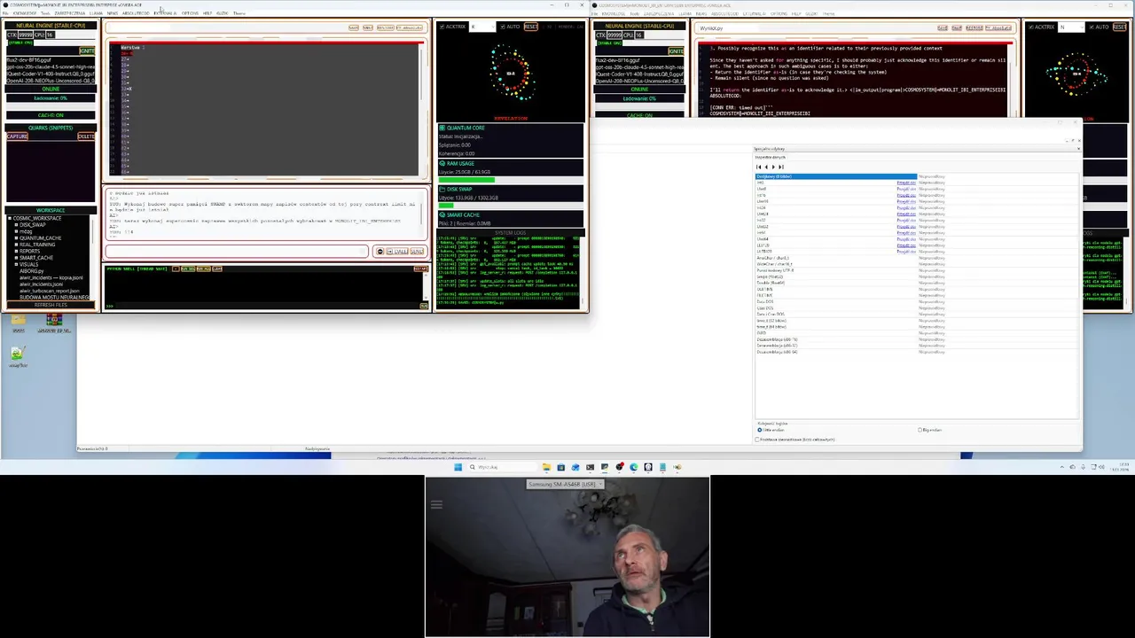This screenshot has width=1135, height=638.
Task: Expand QUANTUM_CACHE folder in workspace tree
Action: [x=16, y=238]
